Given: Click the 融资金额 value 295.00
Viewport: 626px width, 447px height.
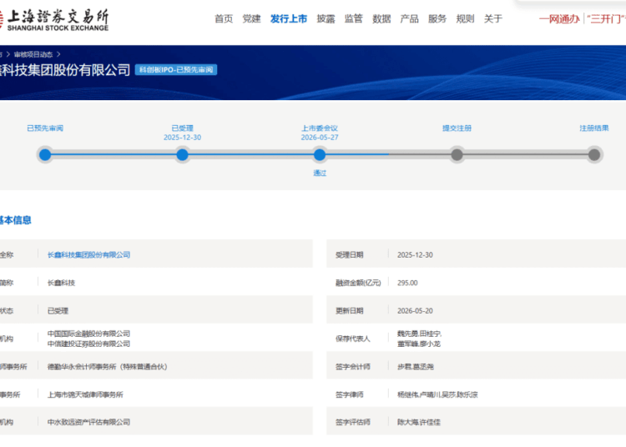Looking at the screenshot, I should (x=407, y=283).
